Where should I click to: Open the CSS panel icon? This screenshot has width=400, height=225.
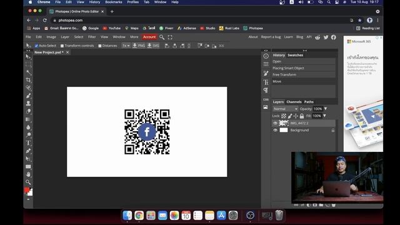point(266,99)
